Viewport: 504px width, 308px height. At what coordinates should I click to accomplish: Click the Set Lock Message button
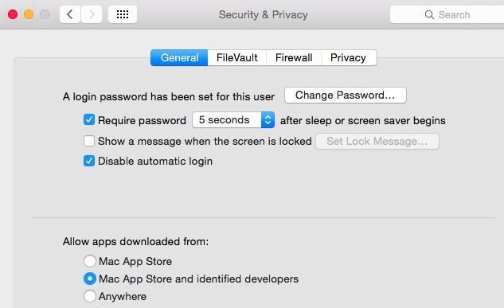(x=377, y=142)
